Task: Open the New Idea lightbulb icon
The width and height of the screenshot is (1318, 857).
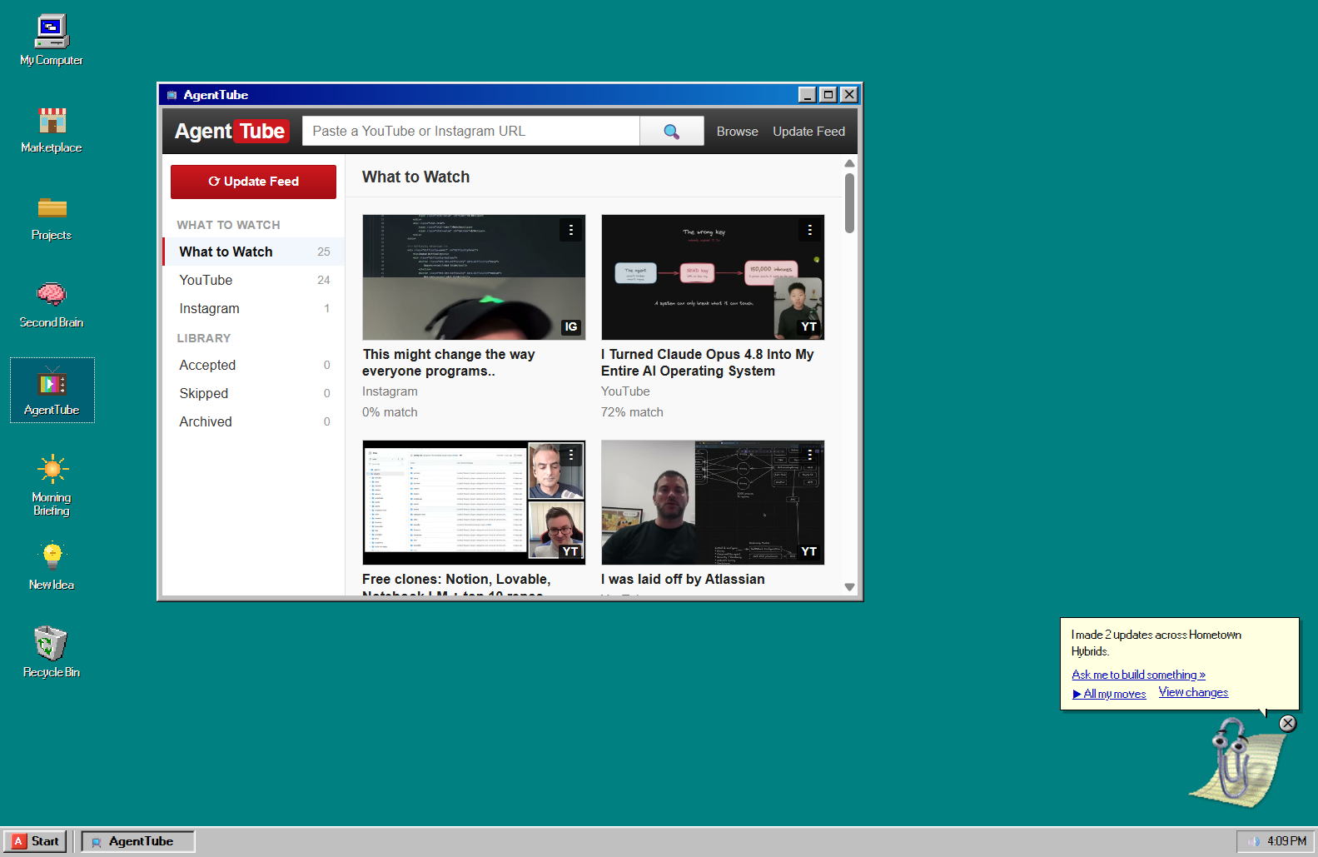Action: tap(52, 566)
